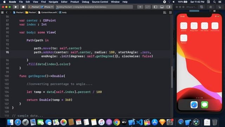Click 'addArc' method call
Viewport: 225px width, 127px height.
(49, 52)
